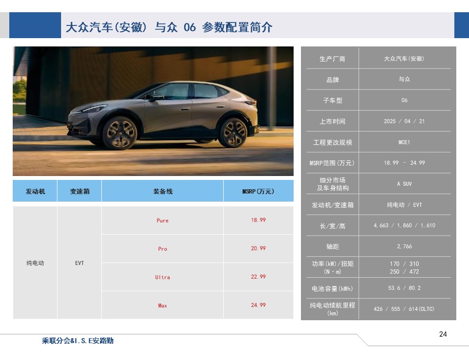Click the 生产厂商 row label
Image resolution: width=469 pixels, height=352 pixels.
(332, 59)
